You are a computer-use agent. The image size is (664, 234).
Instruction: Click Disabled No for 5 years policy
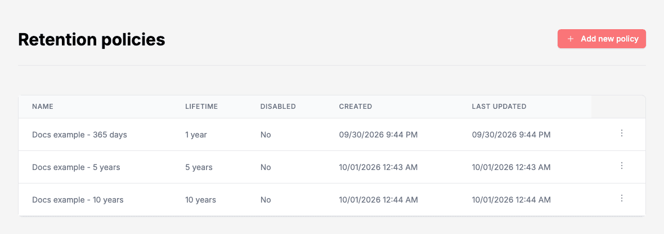[x=266, y=167]
